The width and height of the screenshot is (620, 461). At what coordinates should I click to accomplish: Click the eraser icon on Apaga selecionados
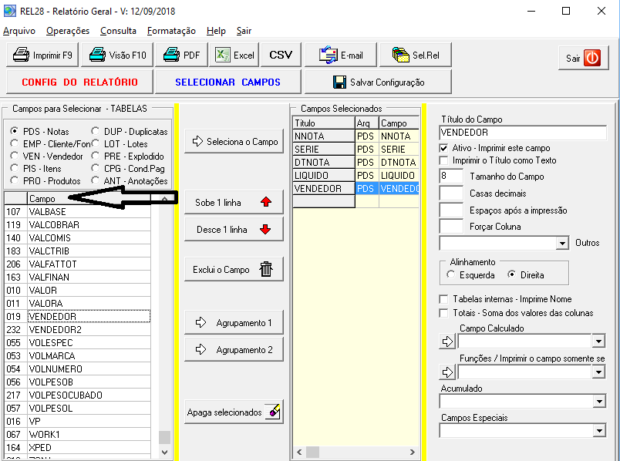point(273,412)
